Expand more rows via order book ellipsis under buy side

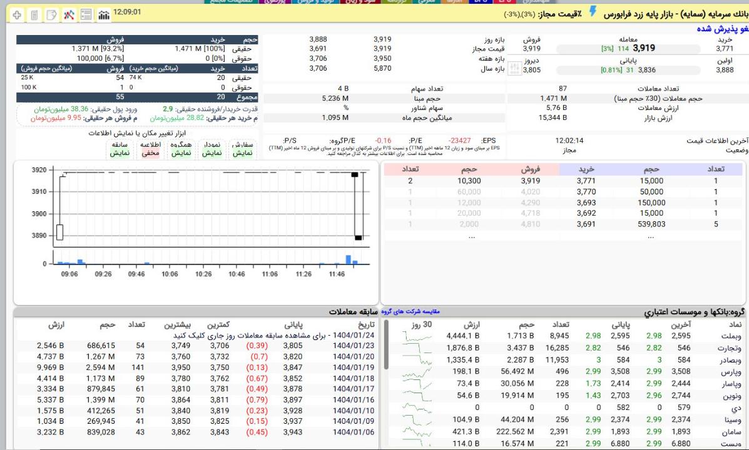651,237
